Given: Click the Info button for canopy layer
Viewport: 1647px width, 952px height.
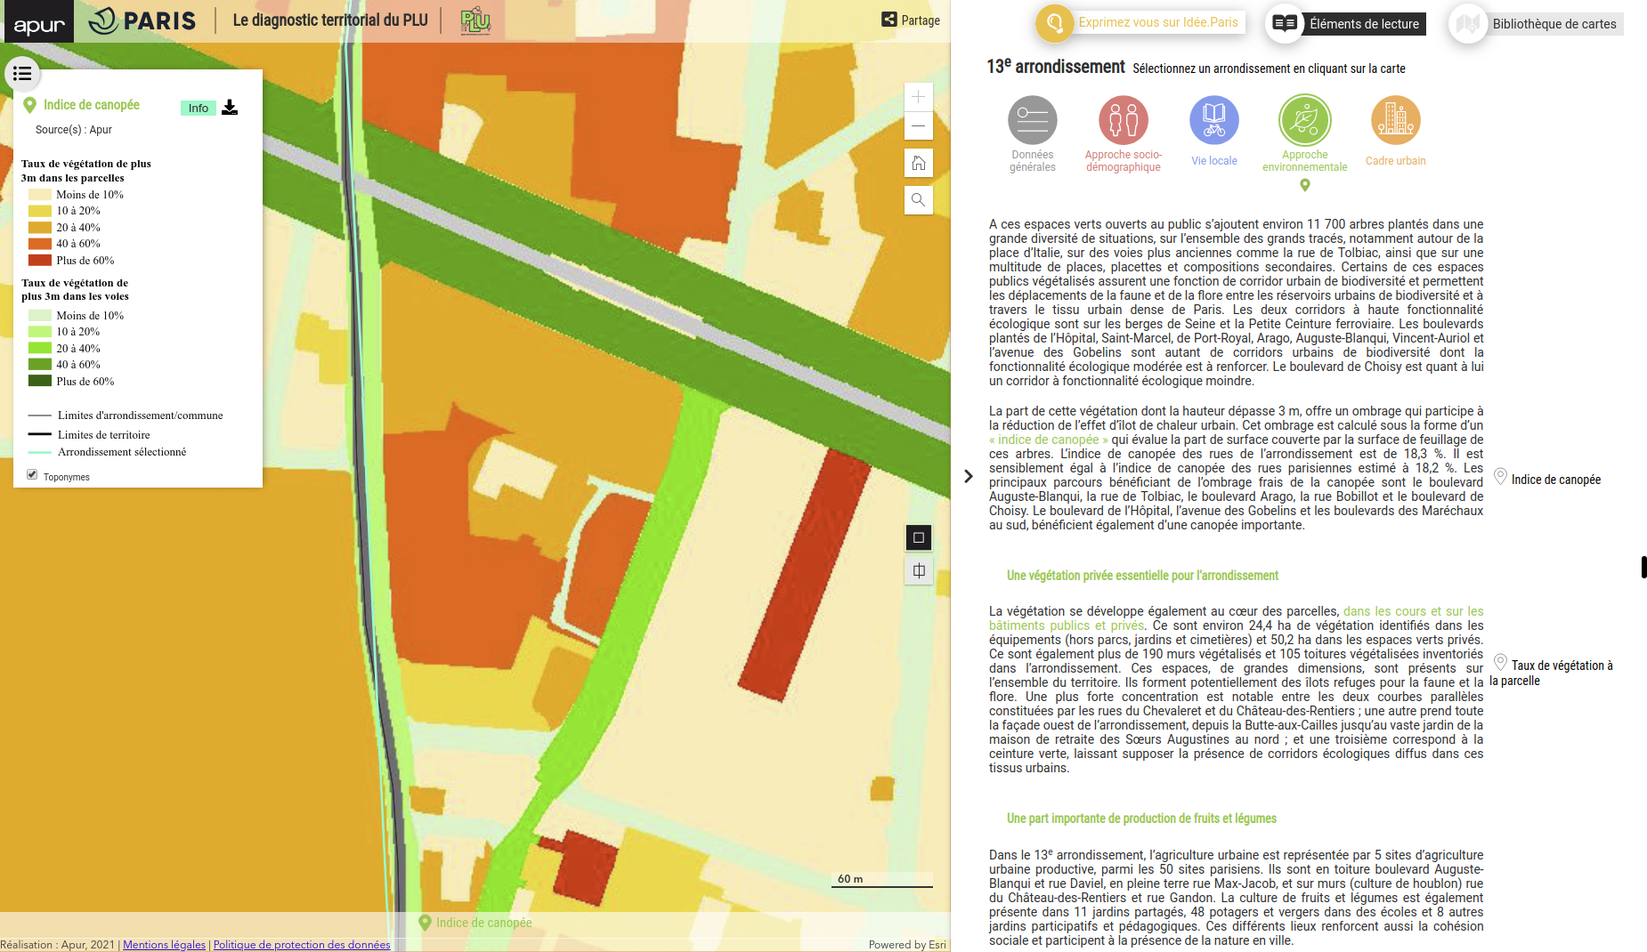Looking at the screenshot, I should (x=198, y=109).
